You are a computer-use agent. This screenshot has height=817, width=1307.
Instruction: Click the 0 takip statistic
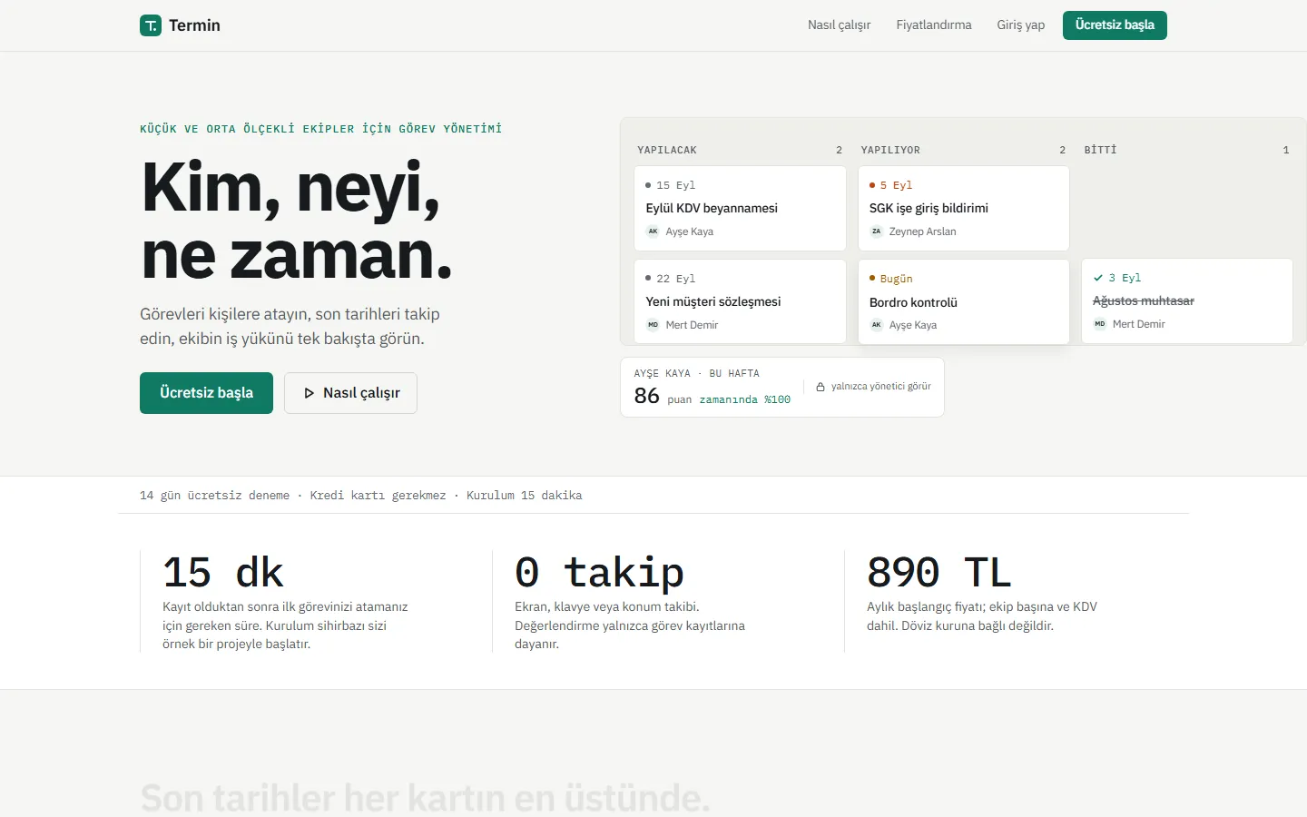pyautogui.click(x=599, y=573)
